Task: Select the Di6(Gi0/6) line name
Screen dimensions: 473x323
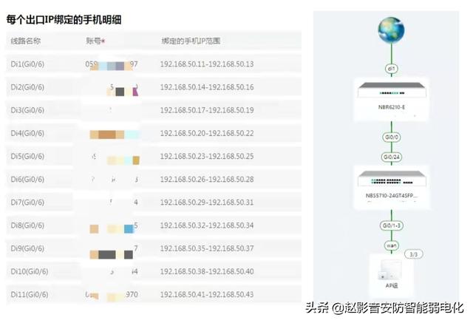Action: (27, 180)
